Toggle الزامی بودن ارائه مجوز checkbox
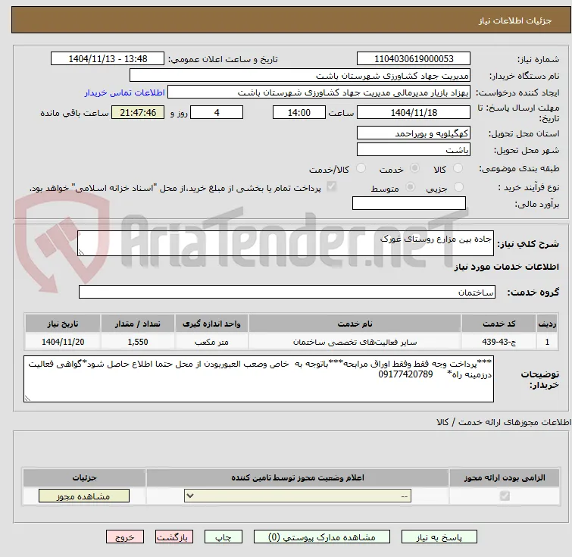The width and height of the screenshot is (572, 557). (x=505, y=496)
